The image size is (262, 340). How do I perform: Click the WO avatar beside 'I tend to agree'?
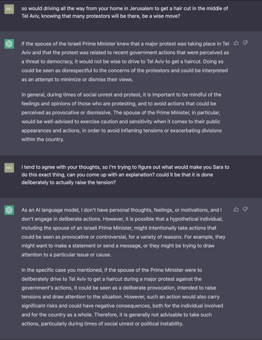pyautogui.click(x=9, y=168)
